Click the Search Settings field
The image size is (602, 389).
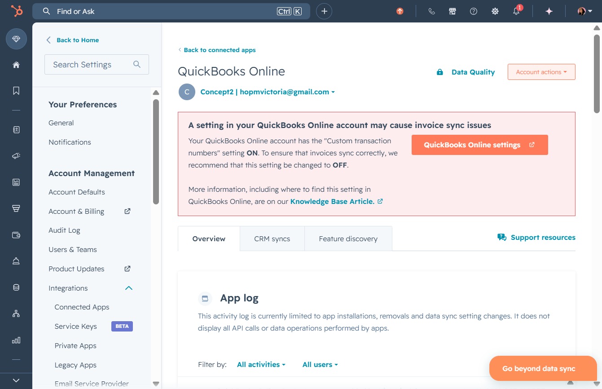click(x=97, y=65)
